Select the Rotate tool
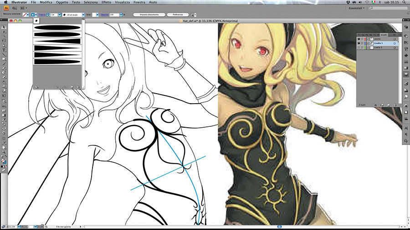 4,82
